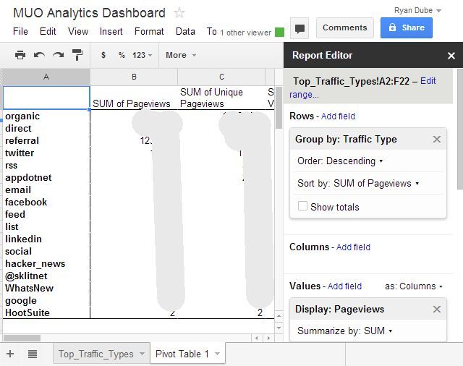
Task: Click the 'twitter' cell
Action: 46,153
